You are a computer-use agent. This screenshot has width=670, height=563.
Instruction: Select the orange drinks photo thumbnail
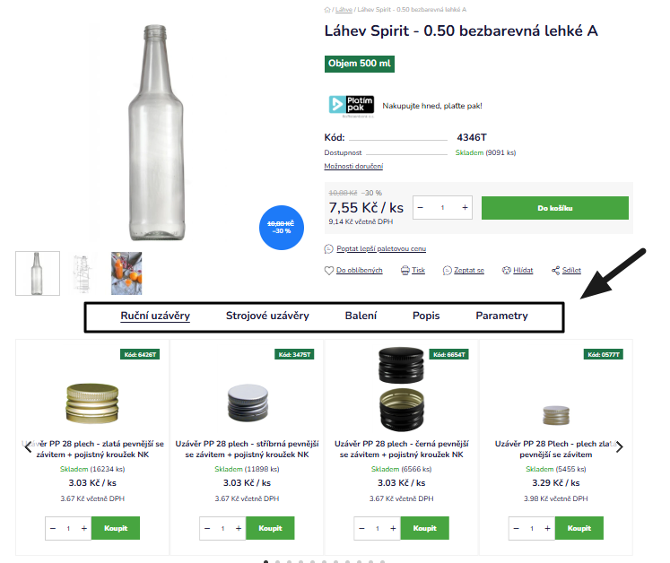[126, 273]
